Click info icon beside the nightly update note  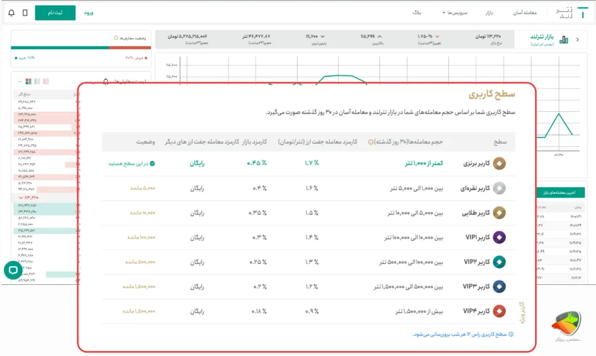pyautogui.click(x=511, y=334)
